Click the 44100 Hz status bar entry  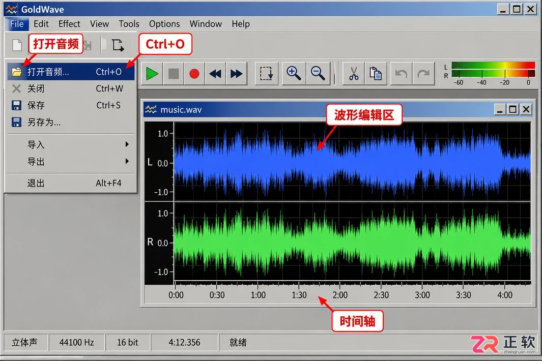pos(76,342)
